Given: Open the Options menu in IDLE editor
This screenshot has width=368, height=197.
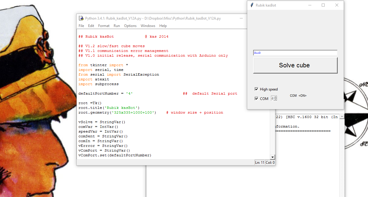Looking at the screenshot, I should (130, 26).
